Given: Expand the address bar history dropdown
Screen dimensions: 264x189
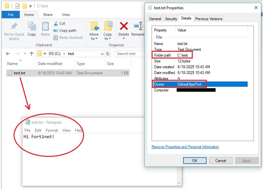Looking at the screenshot, I should pyautogui.click(x=102, y=54).
